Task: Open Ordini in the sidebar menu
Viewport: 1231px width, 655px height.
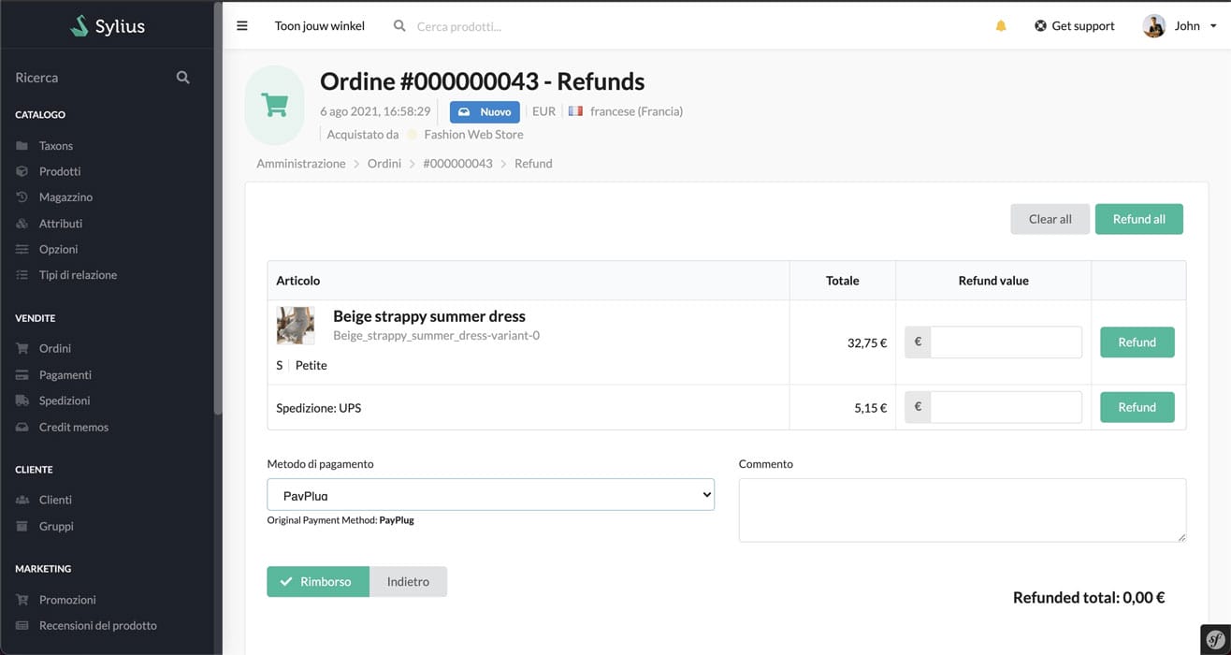Action: coord(55,348)
